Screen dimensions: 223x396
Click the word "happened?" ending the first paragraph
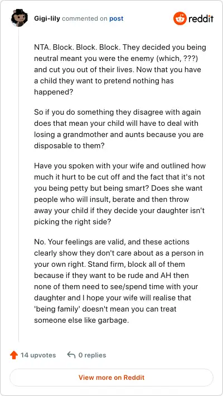coord(54,92)
